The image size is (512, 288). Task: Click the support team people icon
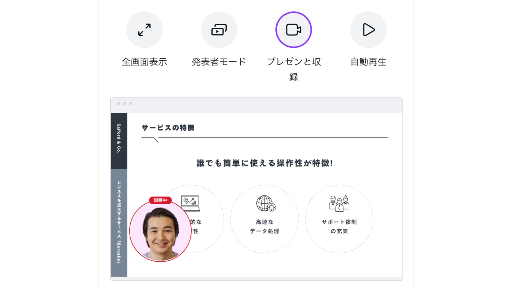pyautogui.click(x=339, y=203)
